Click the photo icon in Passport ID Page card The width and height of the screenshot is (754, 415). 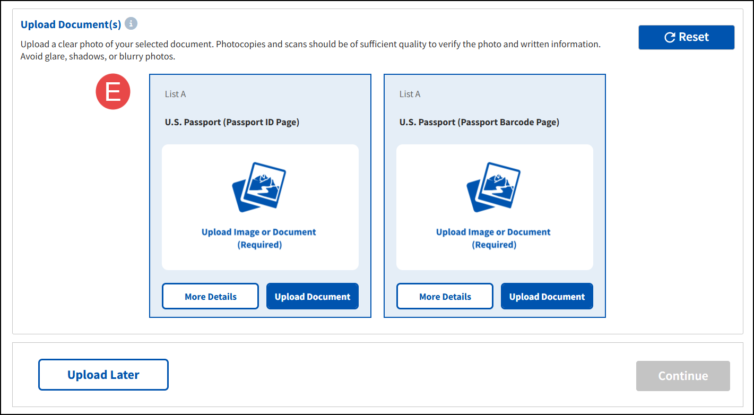[259, 187]
